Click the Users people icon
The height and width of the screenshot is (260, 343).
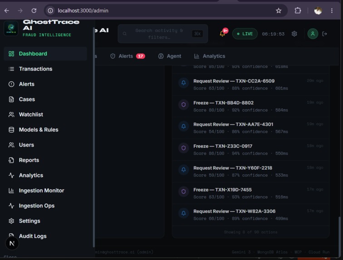click(x=11, y=145)
